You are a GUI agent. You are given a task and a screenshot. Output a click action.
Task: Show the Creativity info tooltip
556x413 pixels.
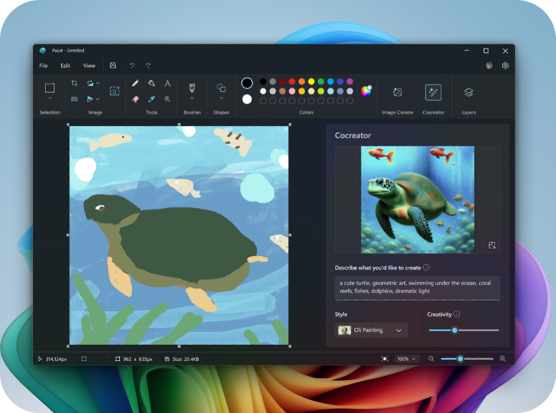click(x=457, y=314)
